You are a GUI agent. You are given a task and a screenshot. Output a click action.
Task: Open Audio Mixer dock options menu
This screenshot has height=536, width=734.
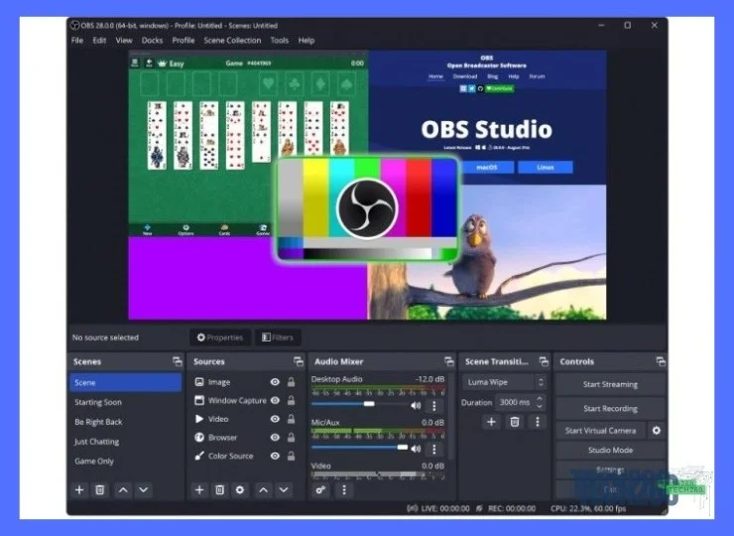(344, 490)
